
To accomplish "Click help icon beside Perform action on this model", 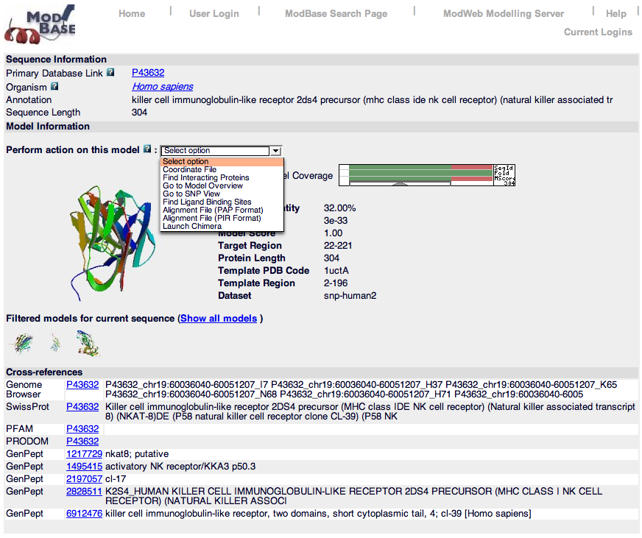I will pyautogui.click(x=147, y=149).
